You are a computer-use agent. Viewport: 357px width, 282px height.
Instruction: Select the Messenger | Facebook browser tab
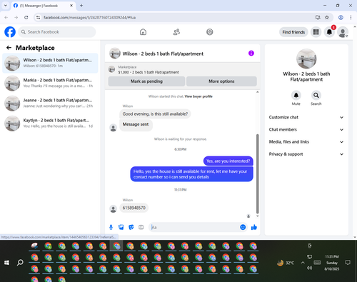pos(43,6)
